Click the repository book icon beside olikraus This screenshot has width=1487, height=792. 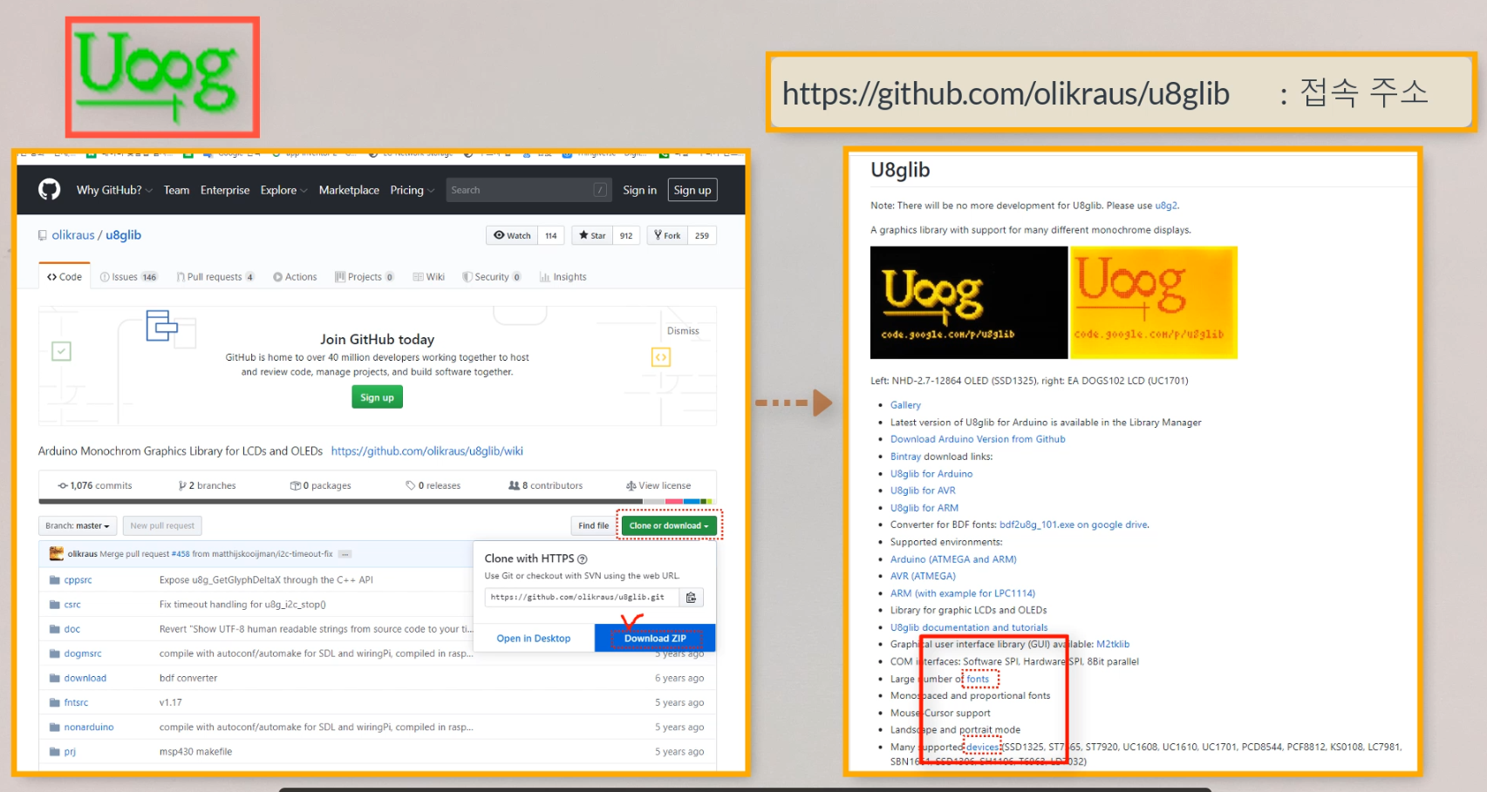pos(43,235)
